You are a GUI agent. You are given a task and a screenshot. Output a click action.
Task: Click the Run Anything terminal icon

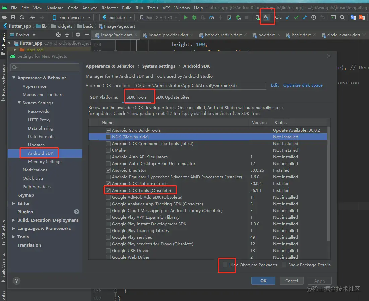coord(333,17)
